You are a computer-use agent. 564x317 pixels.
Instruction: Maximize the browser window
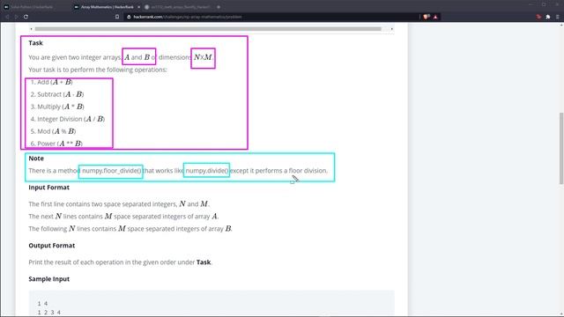tap(544, 4)
